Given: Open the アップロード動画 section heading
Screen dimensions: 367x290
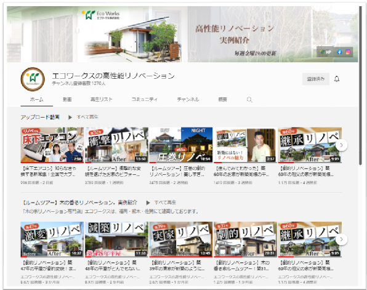Looking at the screenshot, I should [x=40, y=117].
